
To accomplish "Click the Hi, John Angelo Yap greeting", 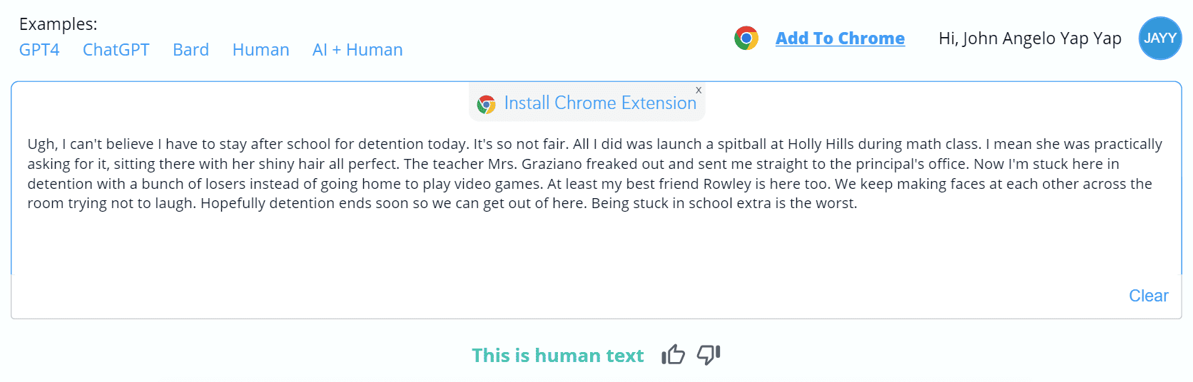I will pos(1030,38).
